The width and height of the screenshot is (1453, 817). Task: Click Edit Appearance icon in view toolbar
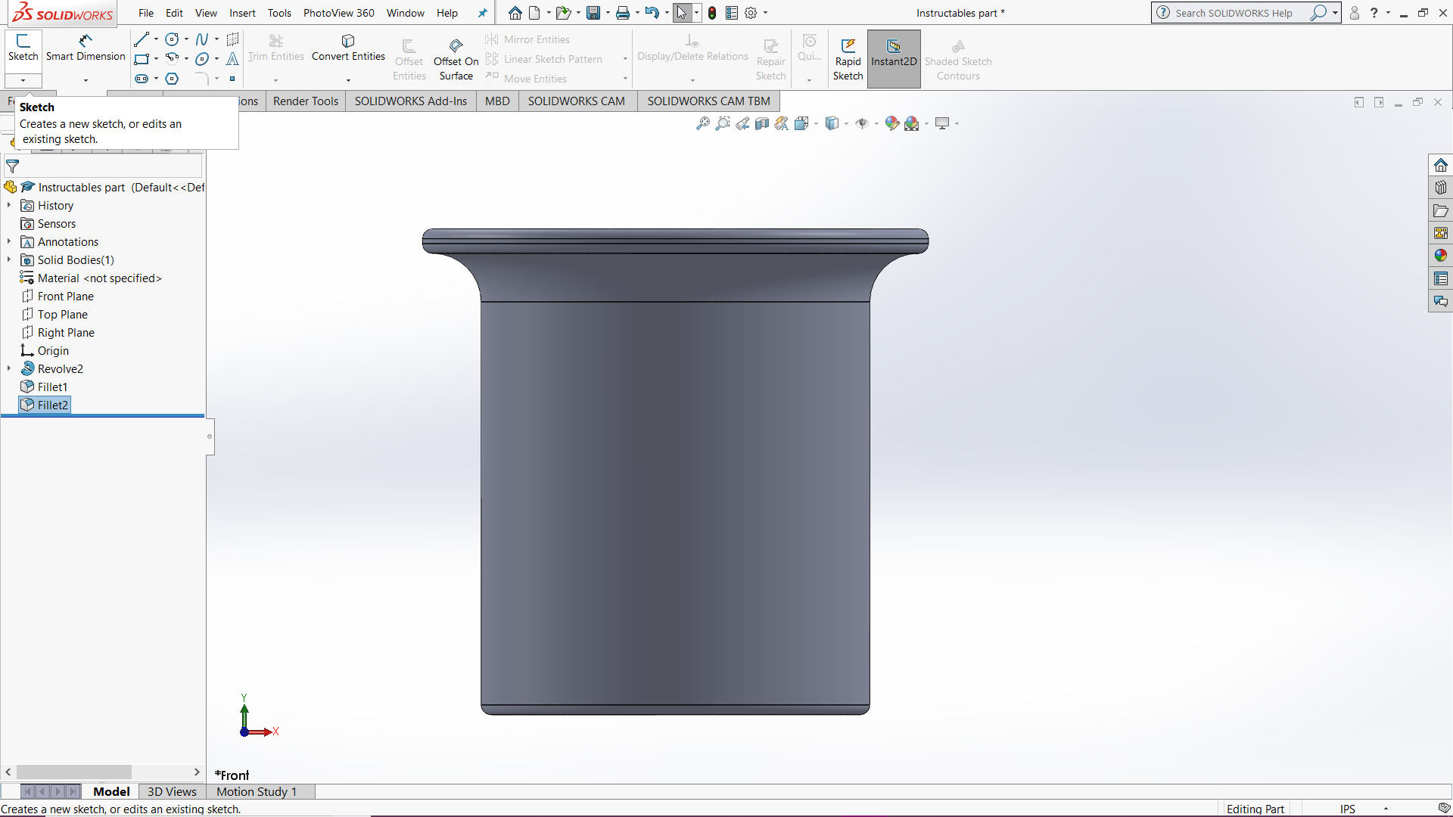(x=892, y=123)
